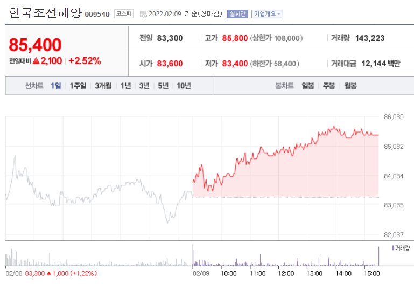
Task: Click the calendar clock icon before the date
Action: 143,15
